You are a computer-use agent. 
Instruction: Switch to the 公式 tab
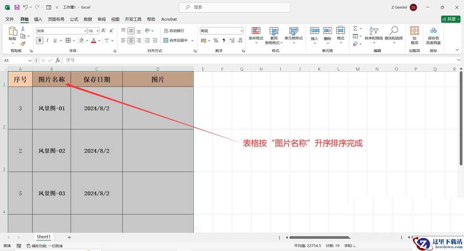pyautogui.click(x=74, y=19)
